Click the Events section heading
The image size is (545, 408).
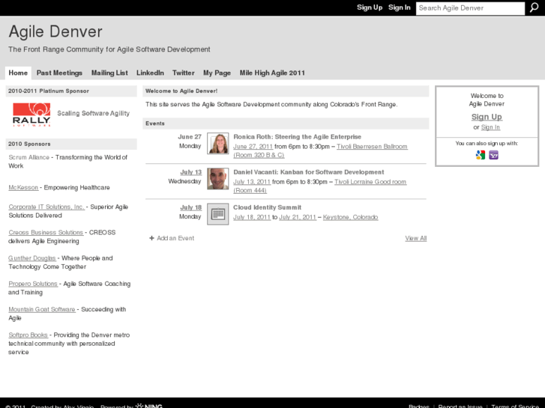(155, 124)
